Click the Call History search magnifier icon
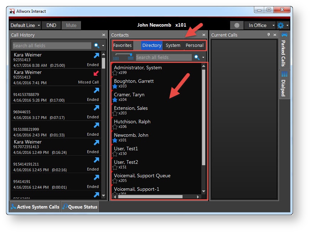310x232 pixels. click(97, 45)
